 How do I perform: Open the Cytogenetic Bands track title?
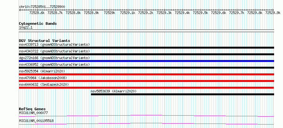38,24
